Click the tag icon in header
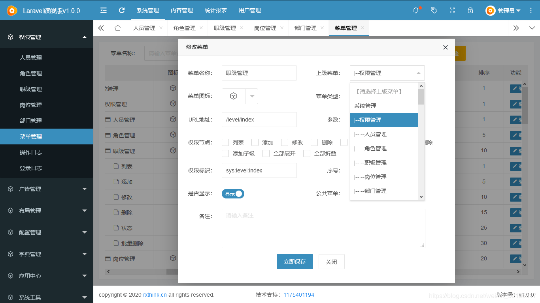This screenshot has height=303, width=540. click(x=434, y=10)
